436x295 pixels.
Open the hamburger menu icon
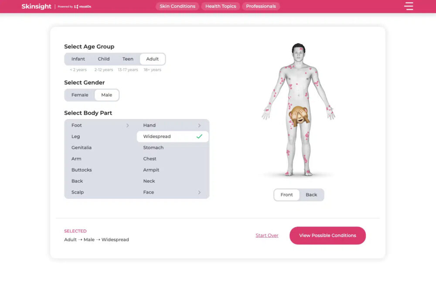[408, 6]
